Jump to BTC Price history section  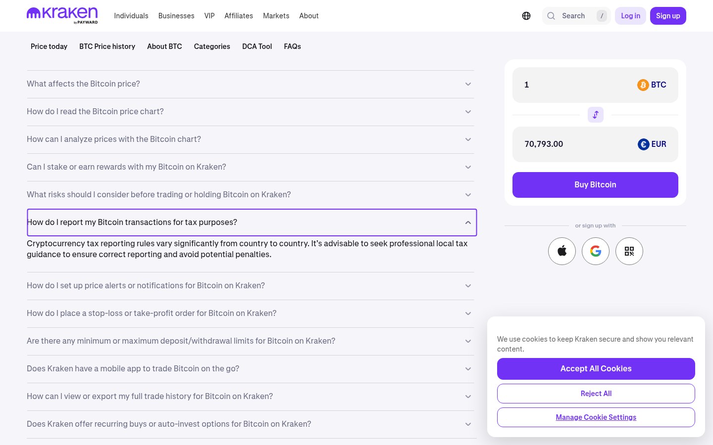coord(107,46)
